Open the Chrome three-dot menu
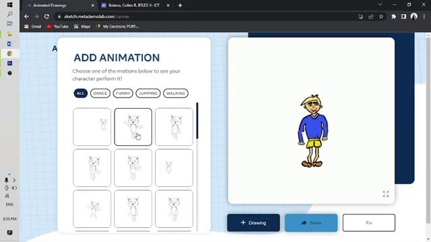 coord(424,16)
